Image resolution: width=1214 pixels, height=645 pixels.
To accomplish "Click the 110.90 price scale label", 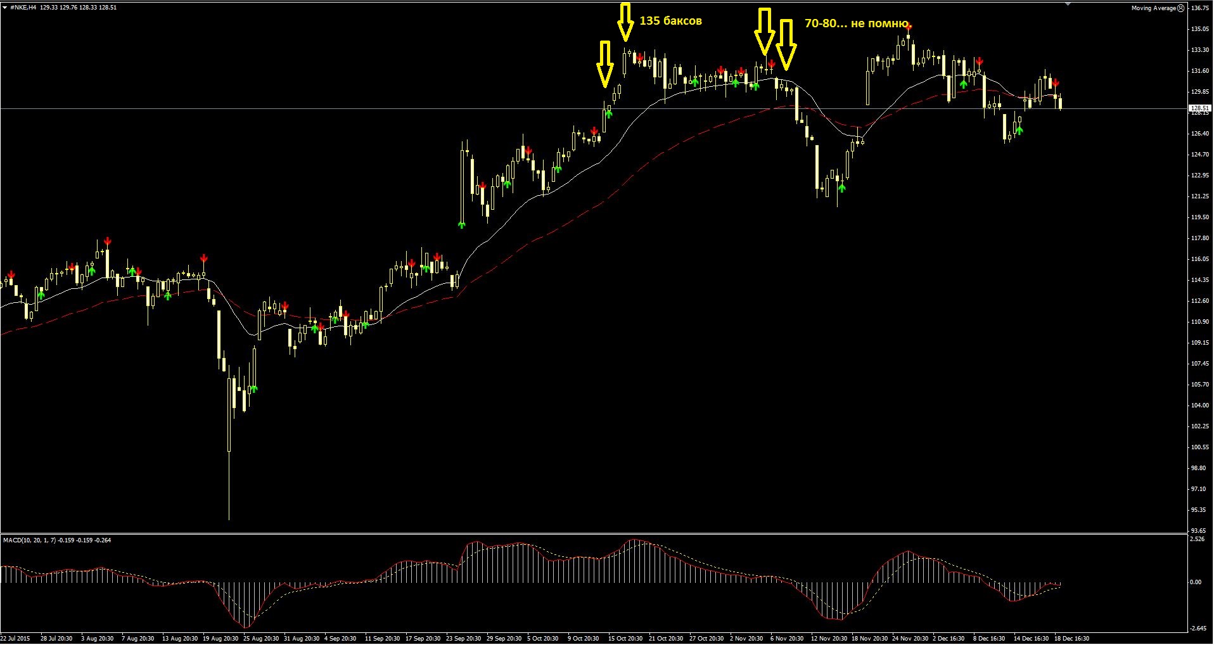I will [1200, 322].
